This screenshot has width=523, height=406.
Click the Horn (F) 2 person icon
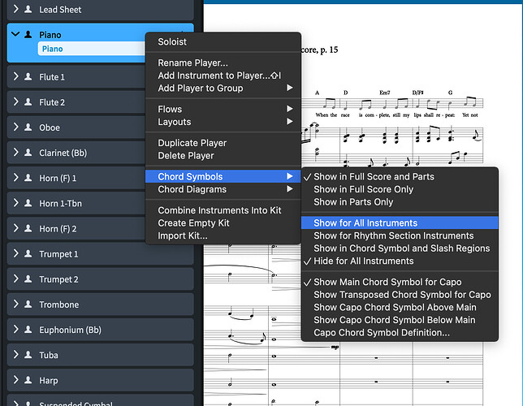tap(28, 228)
